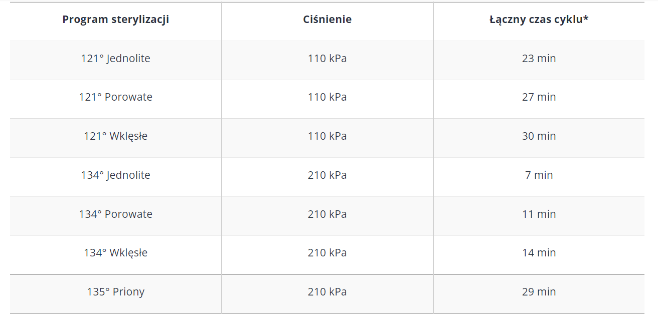Select the '121° Jednolite' program cell
The height and width of the screenshot is (314, 658).
click(115, 58)
